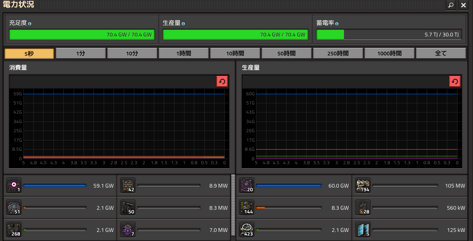Reset the 消費量 graph with red button

click(222, 82)
